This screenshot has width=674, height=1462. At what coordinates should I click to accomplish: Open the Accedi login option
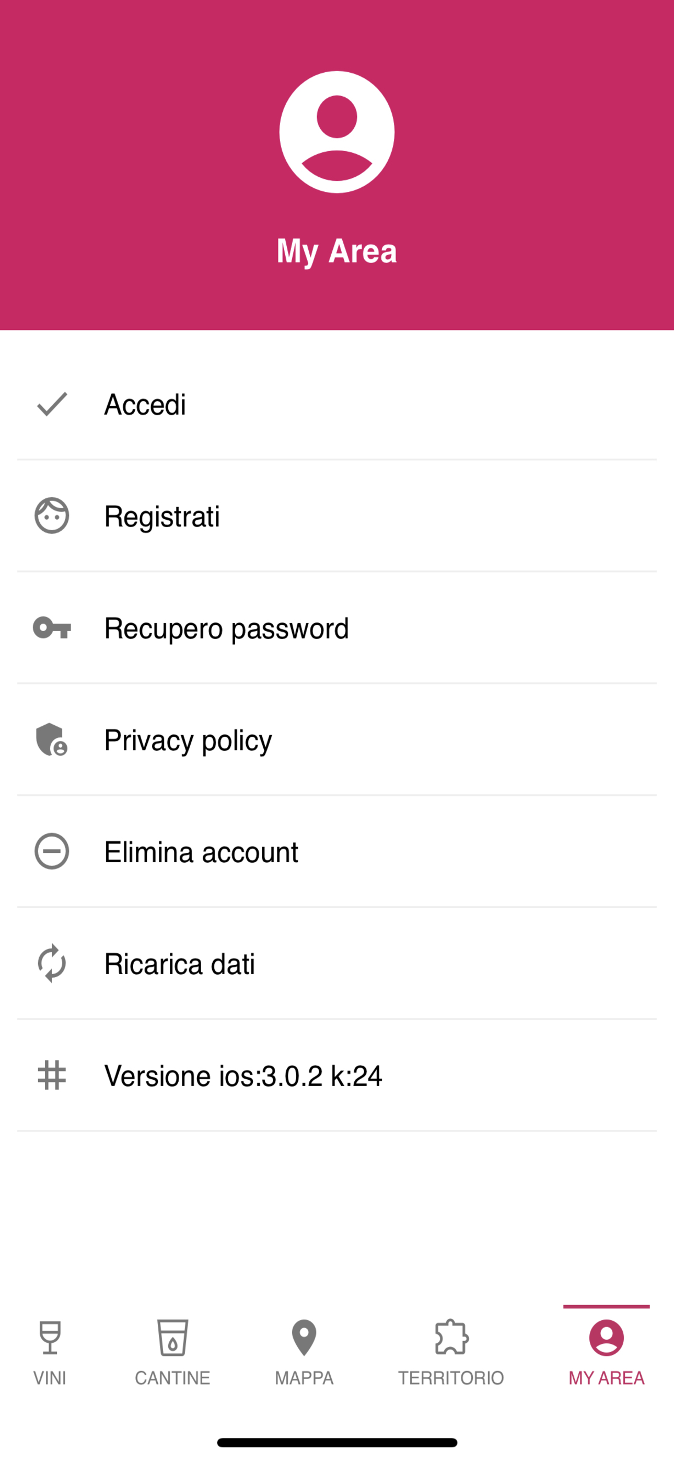click(337, 404)
